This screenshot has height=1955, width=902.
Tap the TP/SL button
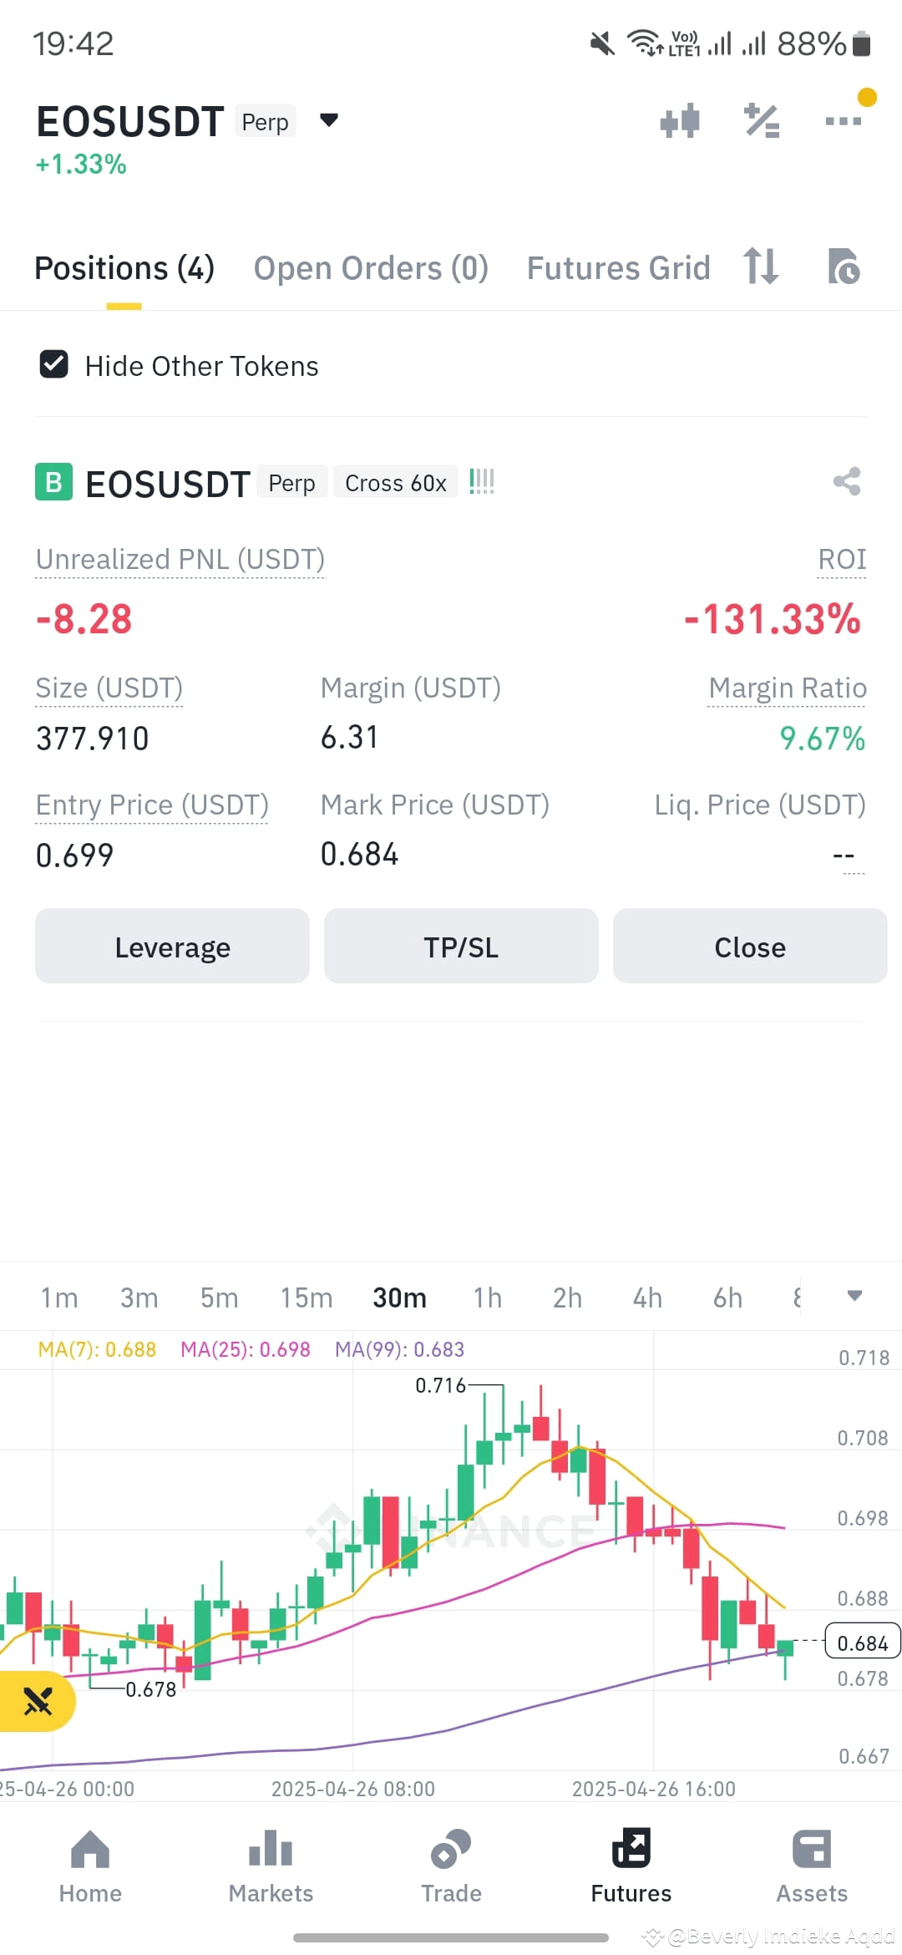461,947
